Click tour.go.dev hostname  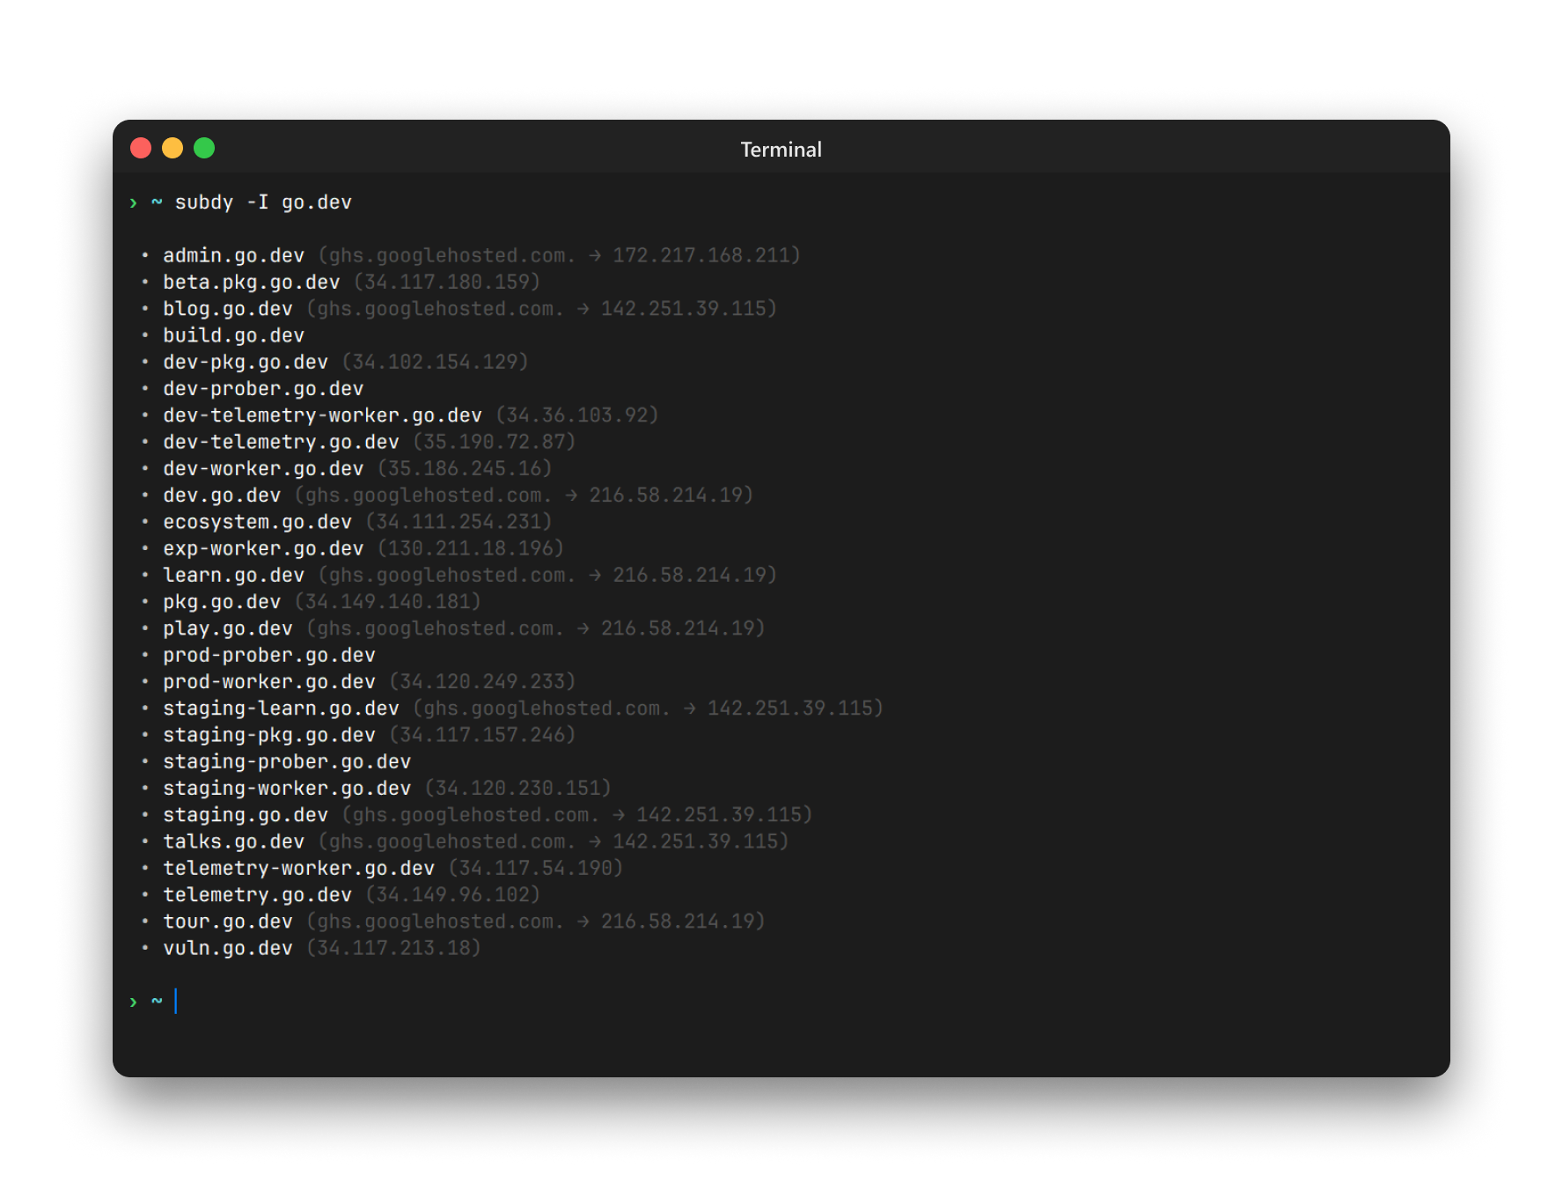(228, 921)
